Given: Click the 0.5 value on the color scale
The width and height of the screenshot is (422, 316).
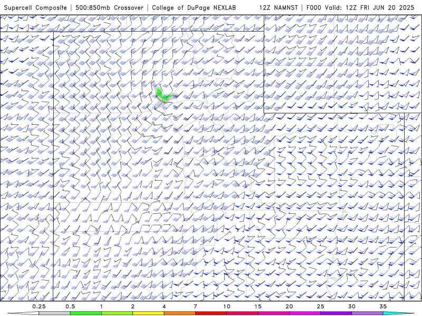Looking at the screenshot, I should (70, 307).
